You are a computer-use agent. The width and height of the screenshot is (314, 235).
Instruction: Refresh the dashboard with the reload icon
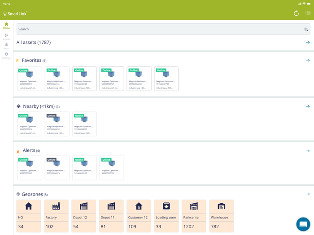(x=296, y=13)
